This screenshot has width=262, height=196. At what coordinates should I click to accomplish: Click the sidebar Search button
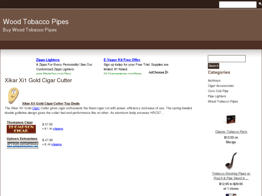pos(213,66)
